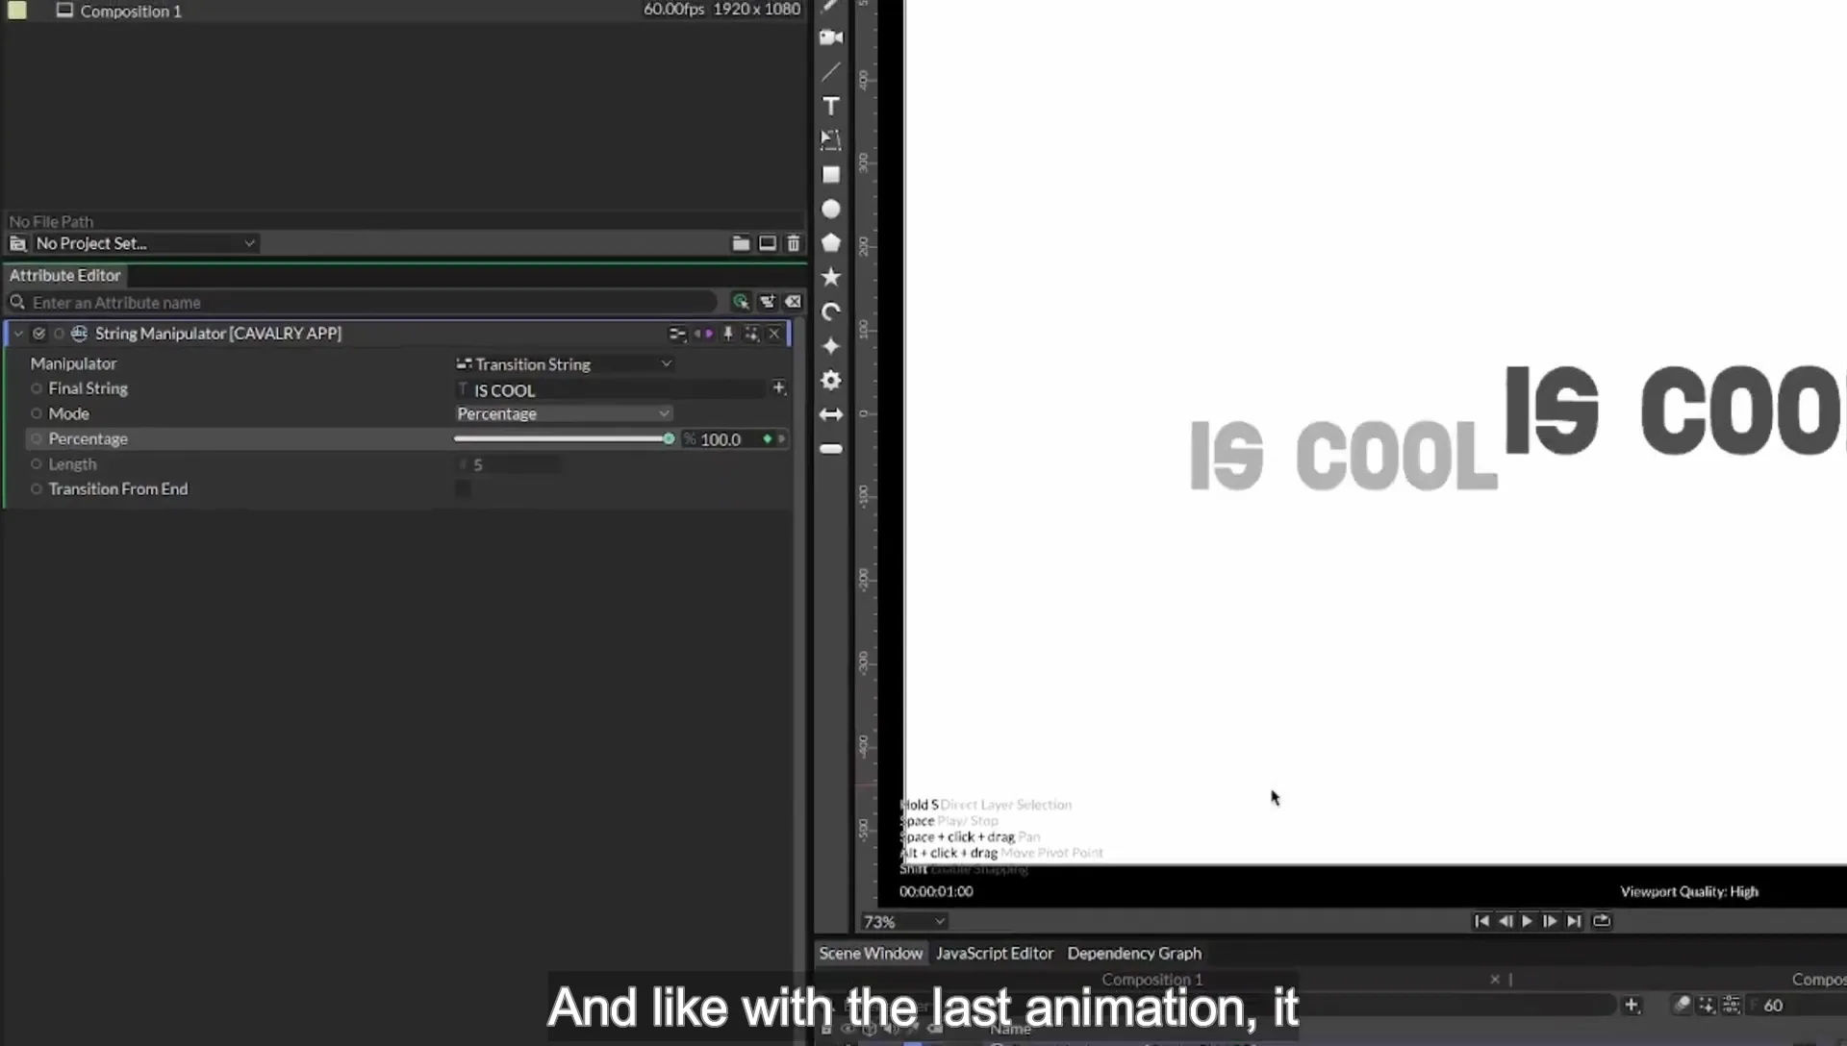The width and height of the screenshot is (1847, 1046).
Task: Pick the Star shape tool
Action: [831, 277]
